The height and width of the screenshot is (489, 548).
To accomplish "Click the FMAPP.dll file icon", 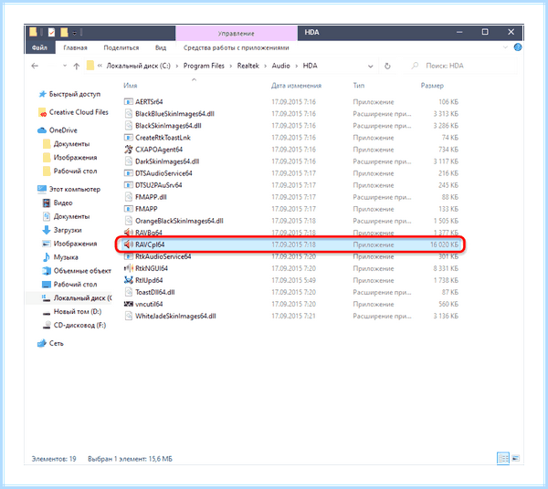I will [x=129, y=197].
